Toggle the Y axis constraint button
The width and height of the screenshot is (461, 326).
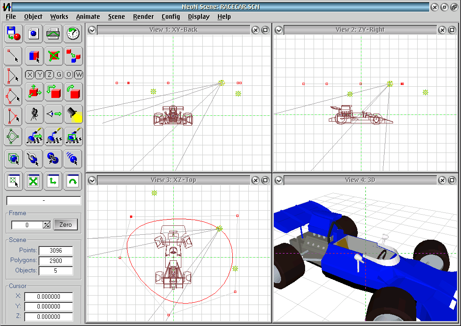point(39,75)
